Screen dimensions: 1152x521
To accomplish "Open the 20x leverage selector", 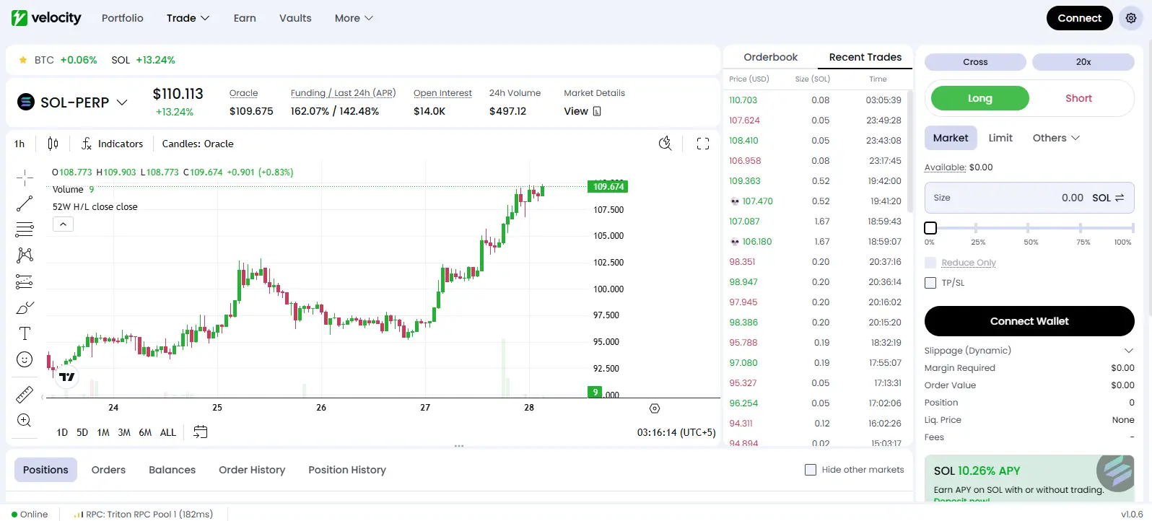I will pos(1083,62).
